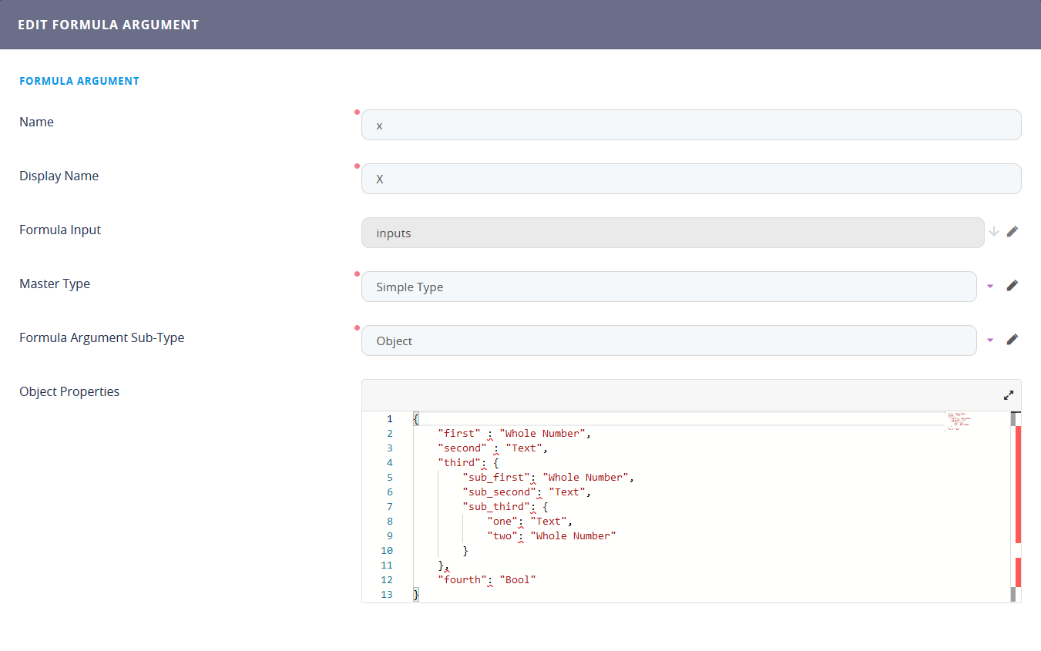Click the Master Type field showing Simple Type
The width and height of the screenshot is (1041, 651).
tap(668, 287)
